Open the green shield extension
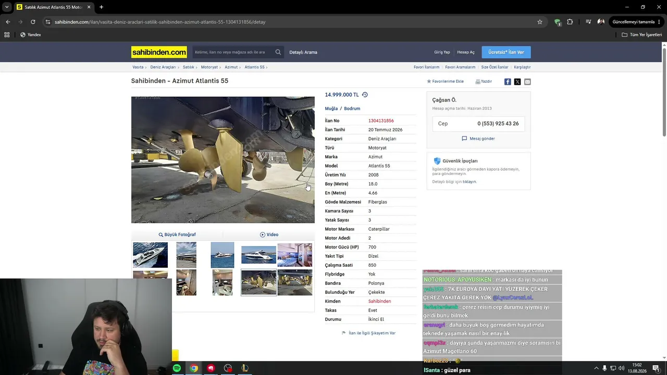667x375 pixels. pyautogui.click(x=558, y=22)
